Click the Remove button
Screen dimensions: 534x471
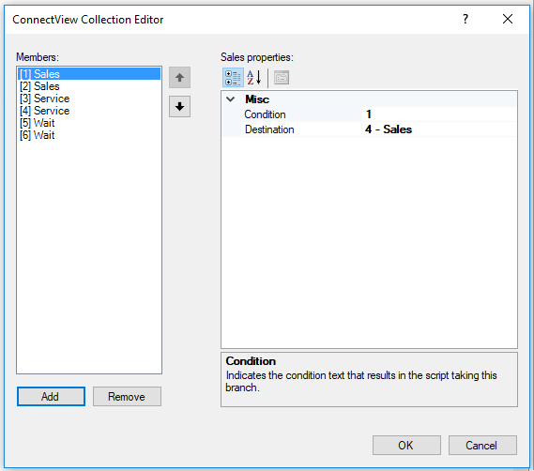(127, 397)
